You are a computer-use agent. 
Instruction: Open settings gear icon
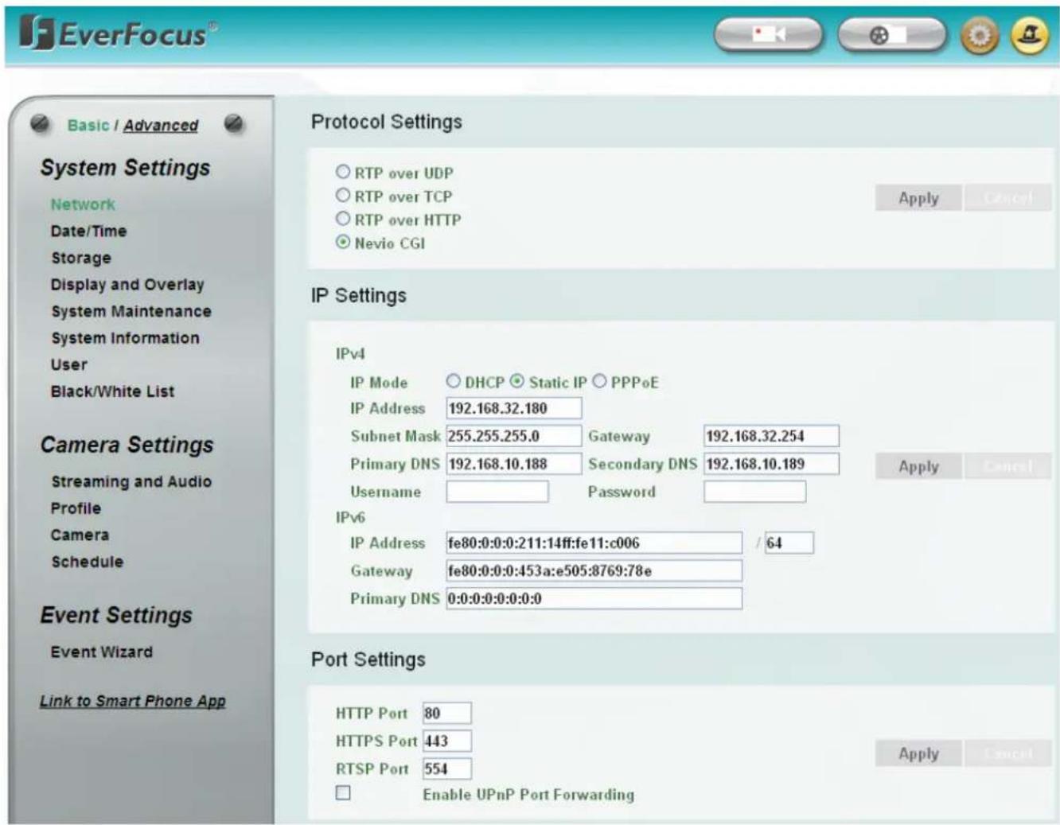click(980, 36)
